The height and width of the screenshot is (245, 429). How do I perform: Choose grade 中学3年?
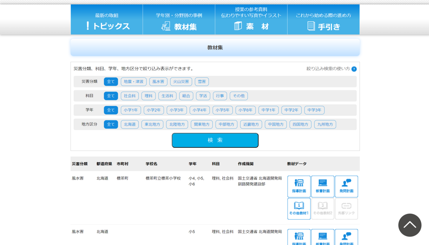click(315, 110)
